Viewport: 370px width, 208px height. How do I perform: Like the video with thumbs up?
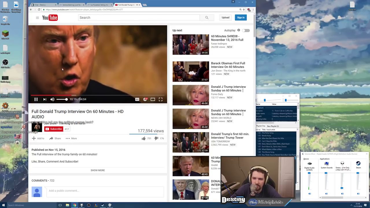point(144,138)
